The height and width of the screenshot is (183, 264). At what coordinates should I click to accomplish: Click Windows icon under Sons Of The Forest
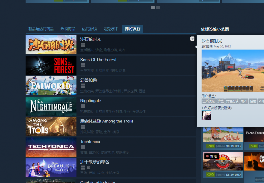[x=83, y=65]
